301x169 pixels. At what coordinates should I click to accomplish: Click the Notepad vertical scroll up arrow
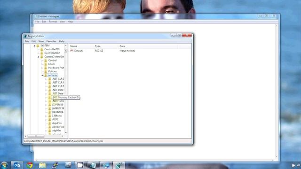(x=277, y=26)
